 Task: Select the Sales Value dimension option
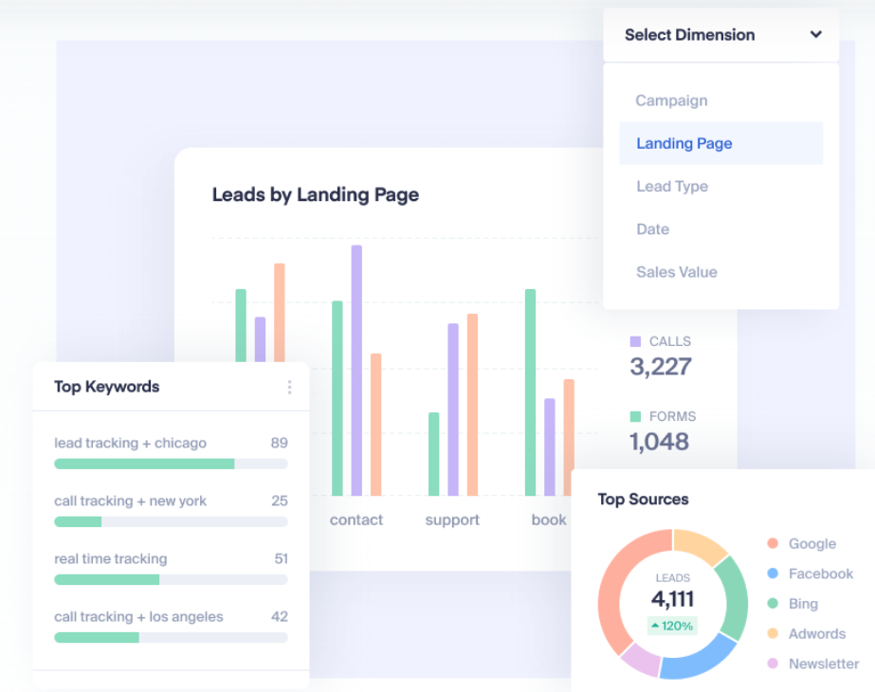click(676, 272)
